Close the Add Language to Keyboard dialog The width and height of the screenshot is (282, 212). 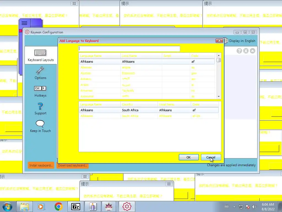pyautogui.click(x=219, y=41)
